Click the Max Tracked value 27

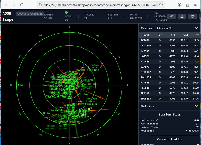[x=197, y=124]
